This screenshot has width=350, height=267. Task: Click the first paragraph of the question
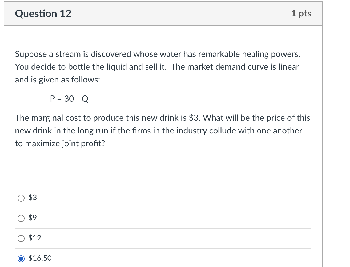(x=157, y=67)
